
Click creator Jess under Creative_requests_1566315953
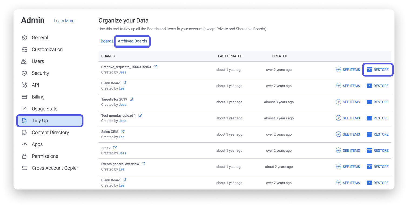[x=122, y=72]
